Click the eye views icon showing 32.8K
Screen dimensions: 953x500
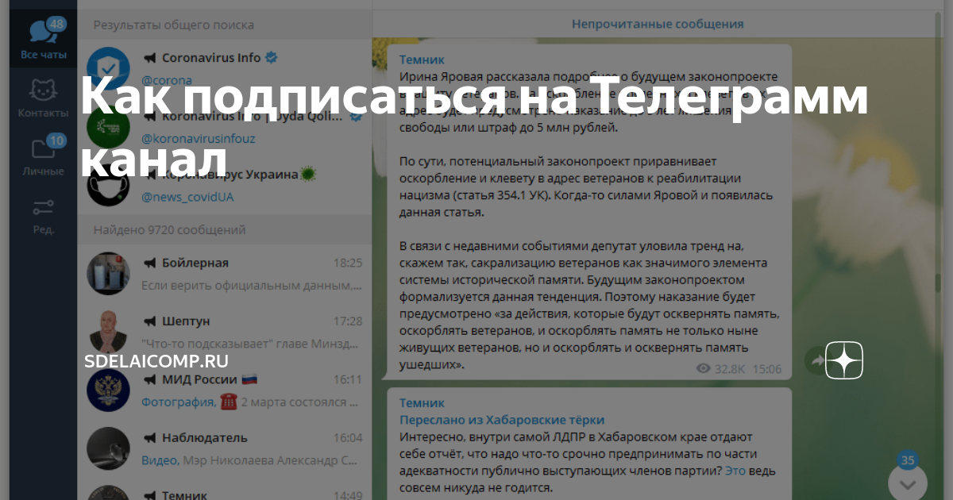coord(703,369)
